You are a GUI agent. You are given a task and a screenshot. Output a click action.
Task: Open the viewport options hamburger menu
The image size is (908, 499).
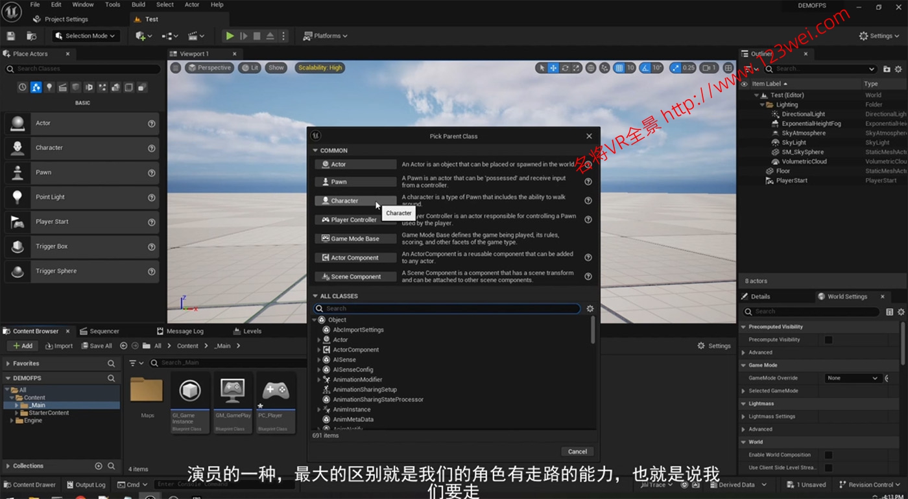(x=175, y=67)
